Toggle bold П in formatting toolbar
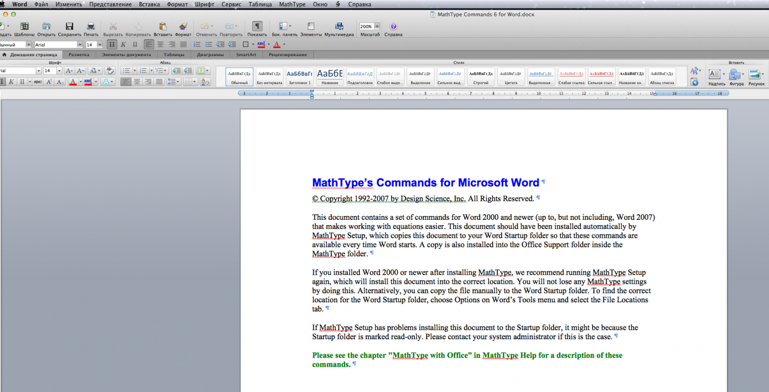 pyautogui.click(x=112, y=45)
